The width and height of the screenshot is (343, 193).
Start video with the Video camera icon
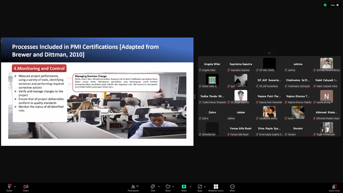26,187
